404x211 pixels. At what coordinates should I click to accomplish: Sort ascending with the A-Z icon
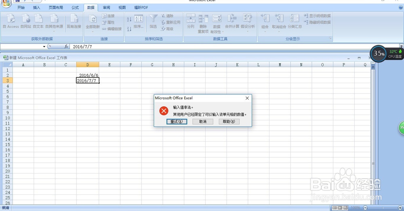129,19
